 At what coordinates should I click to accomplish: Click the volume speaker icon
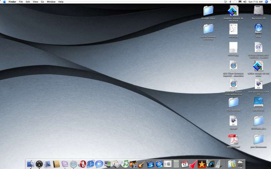(245, 2)
